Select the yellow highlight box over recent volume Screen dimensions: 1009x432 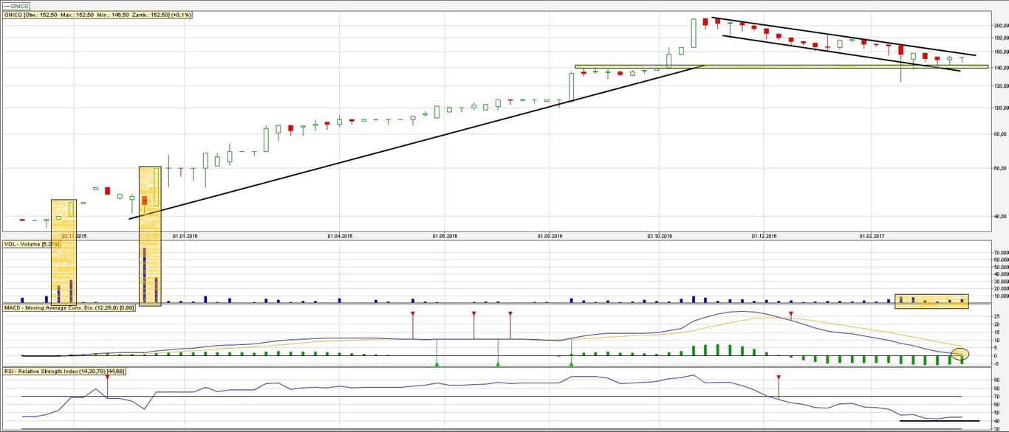coord(931,301)
